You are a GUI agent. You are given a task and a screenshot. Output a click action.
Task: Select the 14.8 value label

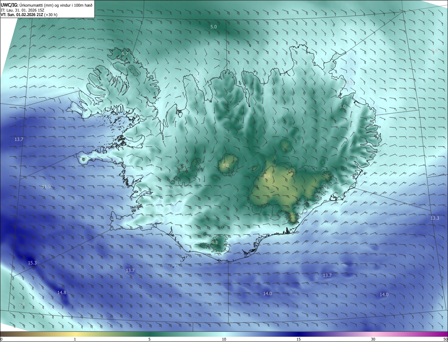62,292
